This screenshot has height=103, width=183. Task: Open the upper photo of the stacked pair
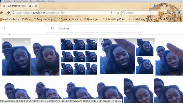(x=144, y=48)
